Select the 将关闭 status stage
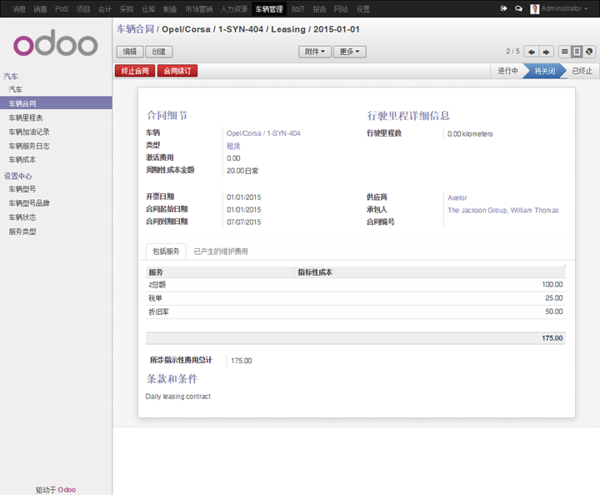 [545, 71]
